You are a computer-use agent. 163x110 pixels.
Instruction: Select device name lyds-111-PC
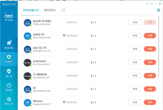40,48
